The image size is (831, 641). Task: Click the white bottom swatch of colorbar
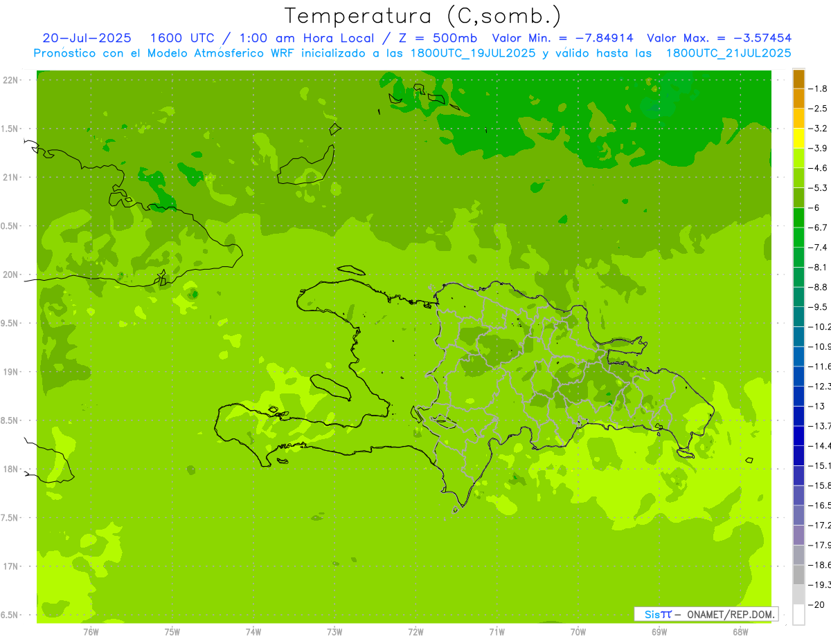coord(798,614)
